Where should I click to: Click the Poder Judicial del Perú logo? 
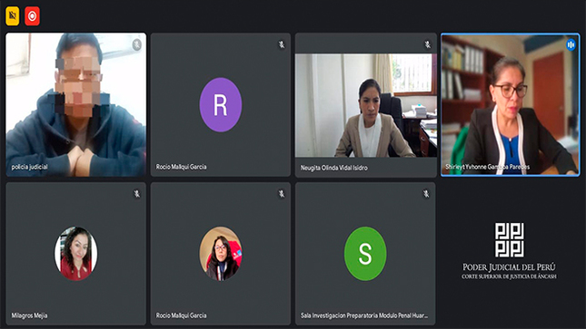click(x=509, y=251)
